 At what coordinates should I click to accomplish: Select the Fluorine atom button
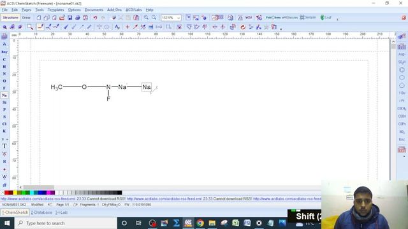[4, 88]
